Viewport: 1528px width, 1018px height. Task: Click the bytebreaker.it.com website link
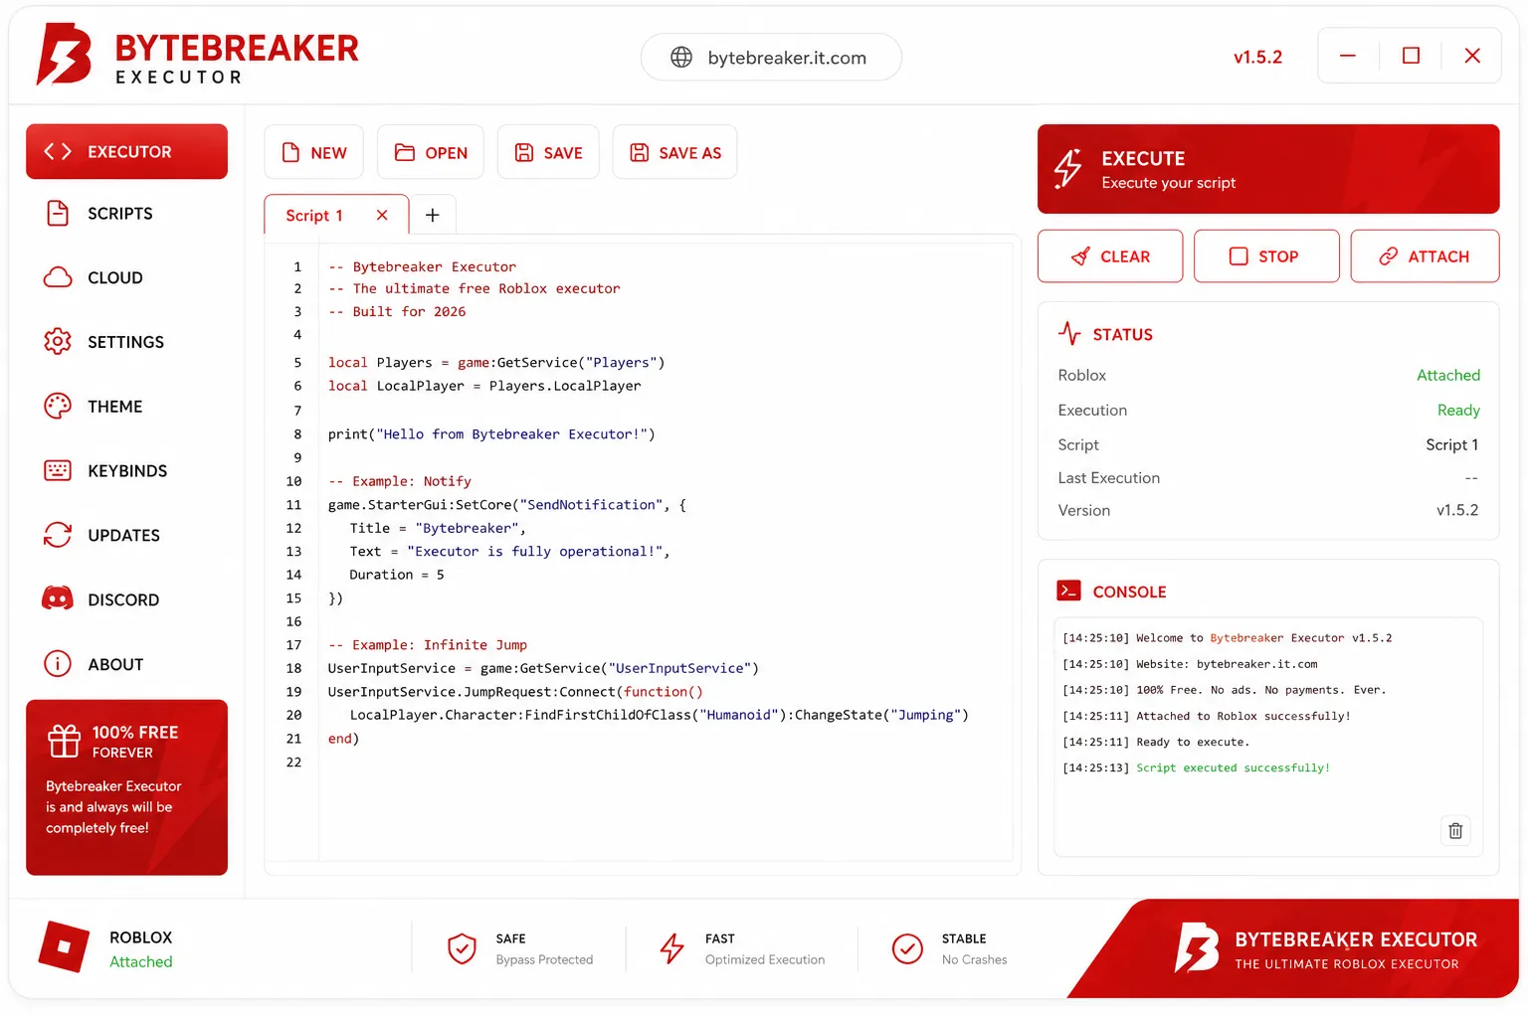coord(787,58)
